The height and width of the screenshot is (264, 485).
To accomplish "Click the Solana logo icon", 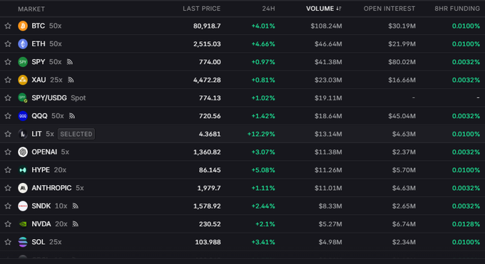I will click(23, 242).
